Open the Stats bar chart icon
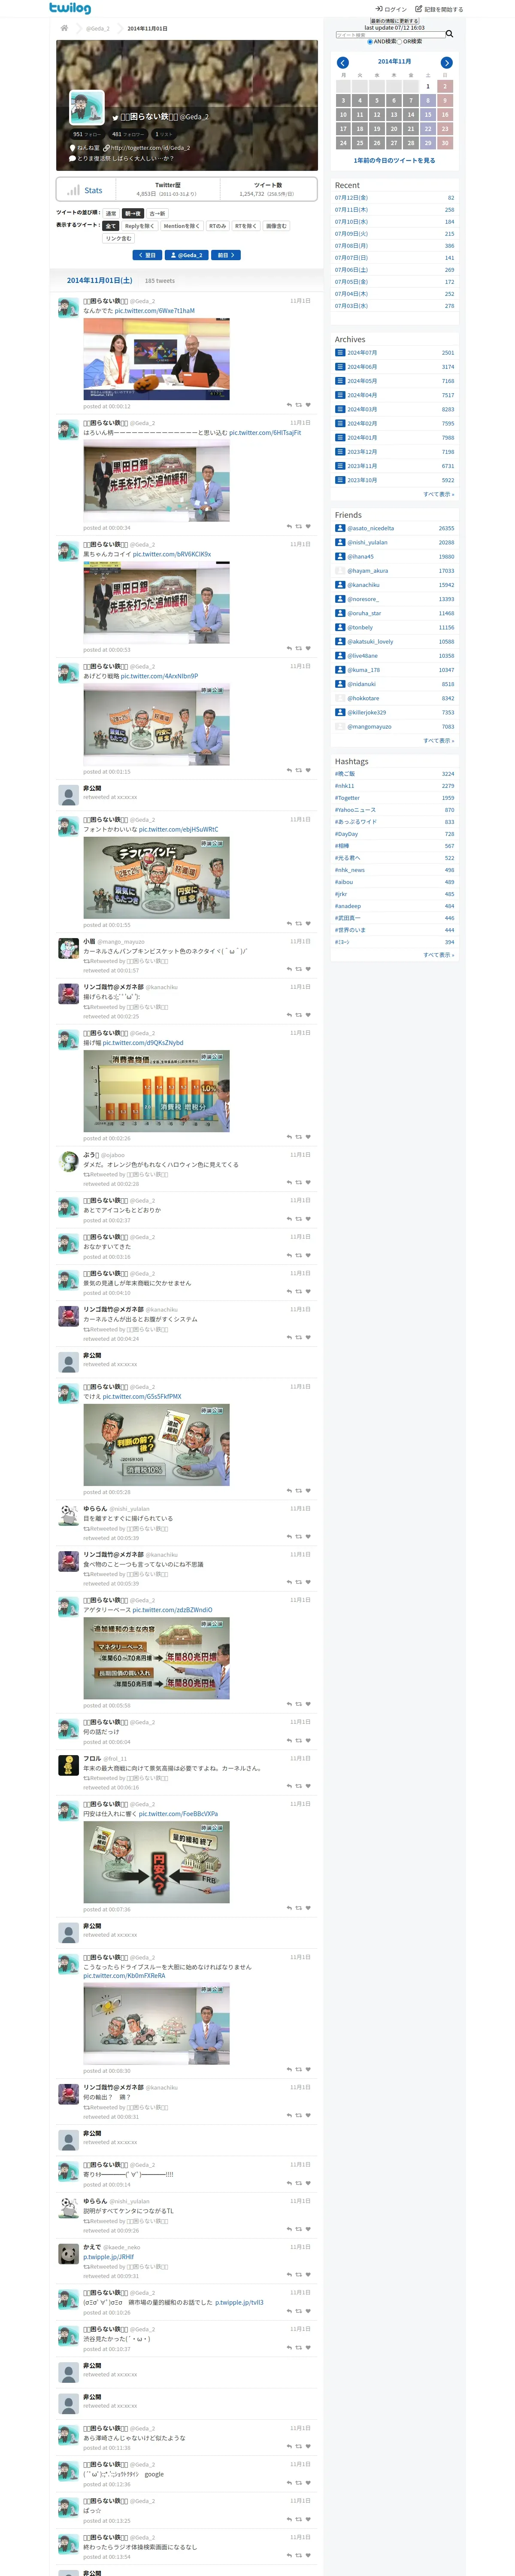The height and width of the screenshot is (2576, 515). pyautogui.click(x=73, y=190)
